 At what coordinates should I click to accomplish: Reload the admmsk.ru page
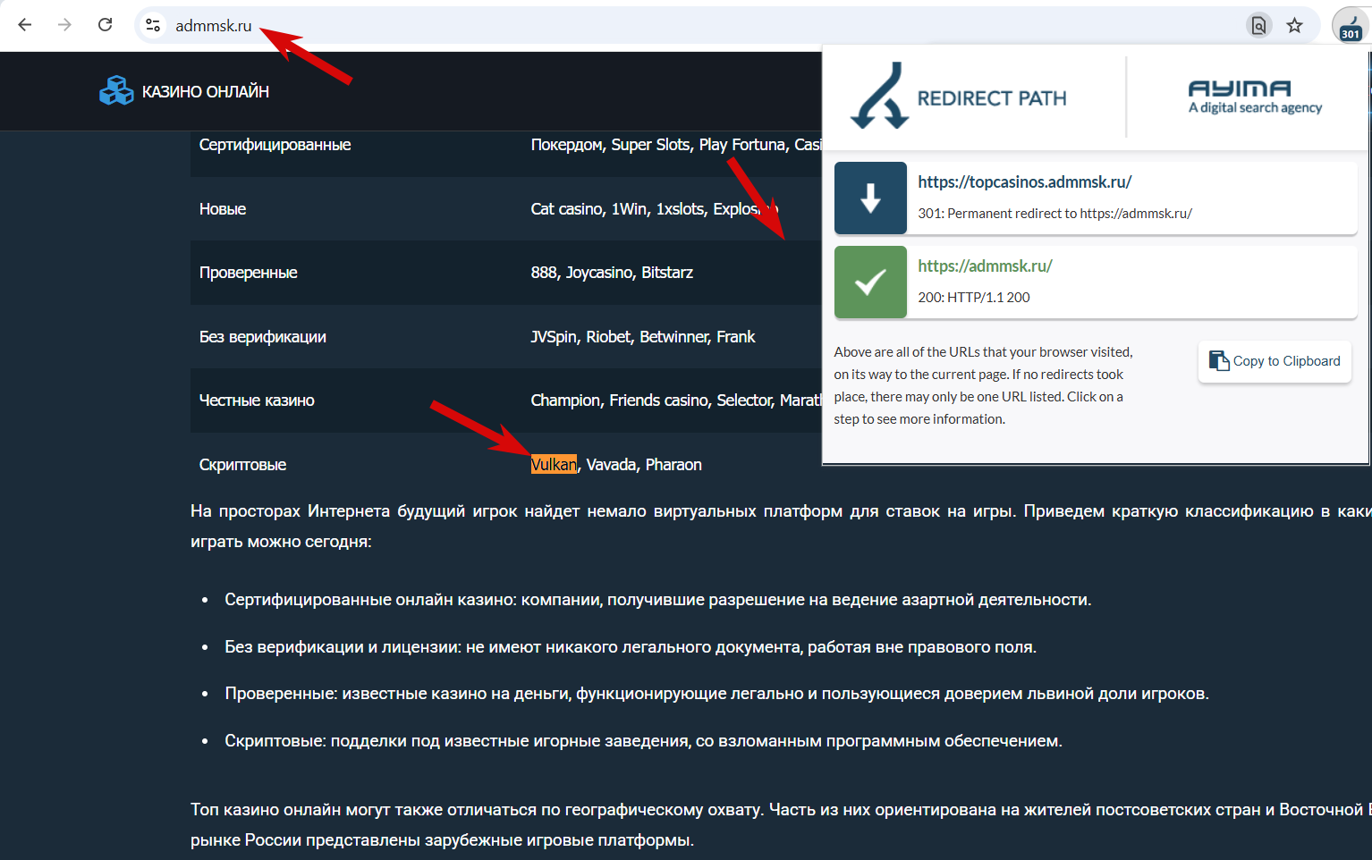pos(105,25)
